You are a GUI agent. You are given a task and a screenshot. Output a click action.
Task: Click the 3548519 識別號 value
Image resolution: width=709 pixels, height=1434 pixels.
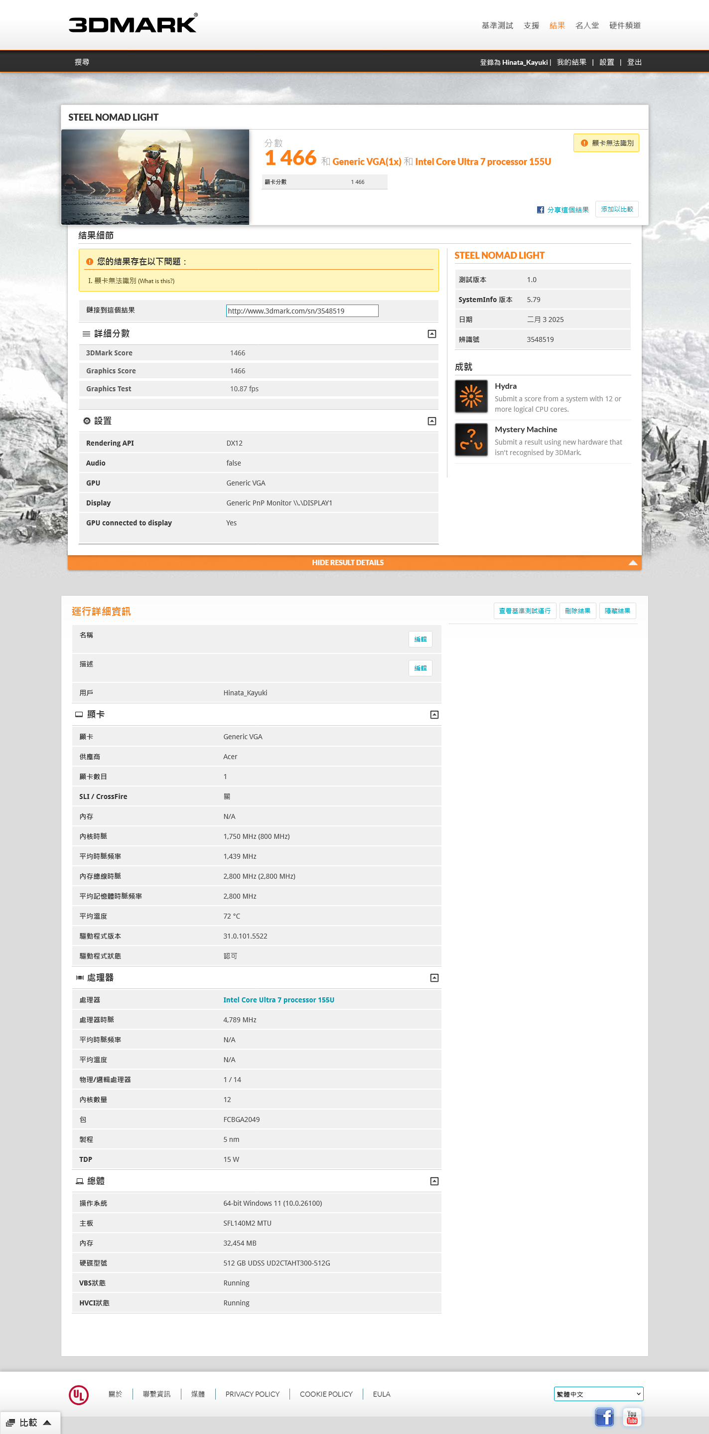tap(541, 339)
